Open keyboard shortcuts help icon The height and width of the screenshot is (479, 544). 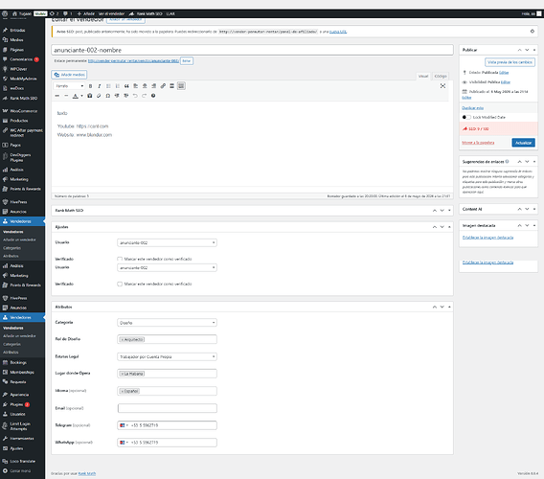click(x=153, y=96)
